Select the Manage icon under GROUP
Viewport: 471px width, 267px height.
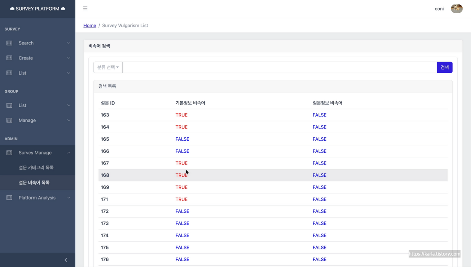9,120
